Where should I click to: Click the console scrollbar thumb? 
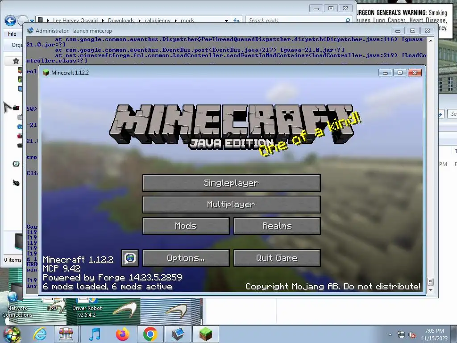(431, 282)
